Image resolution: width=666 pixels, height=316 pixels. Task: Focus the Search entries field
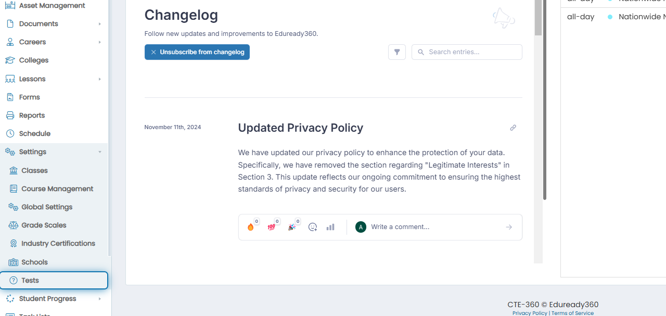click(467, 52)
